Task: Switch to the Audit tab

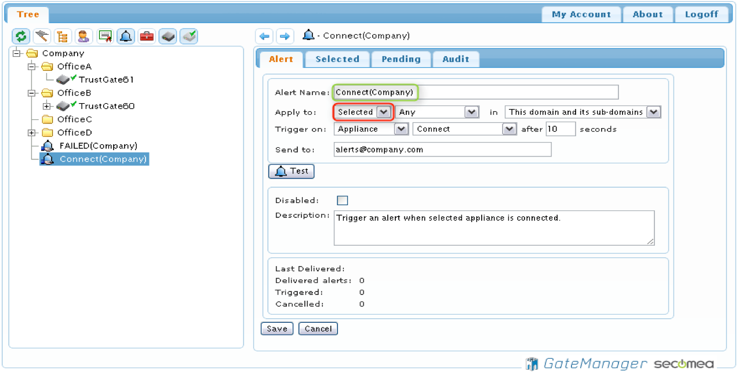Action: [456, 59]
